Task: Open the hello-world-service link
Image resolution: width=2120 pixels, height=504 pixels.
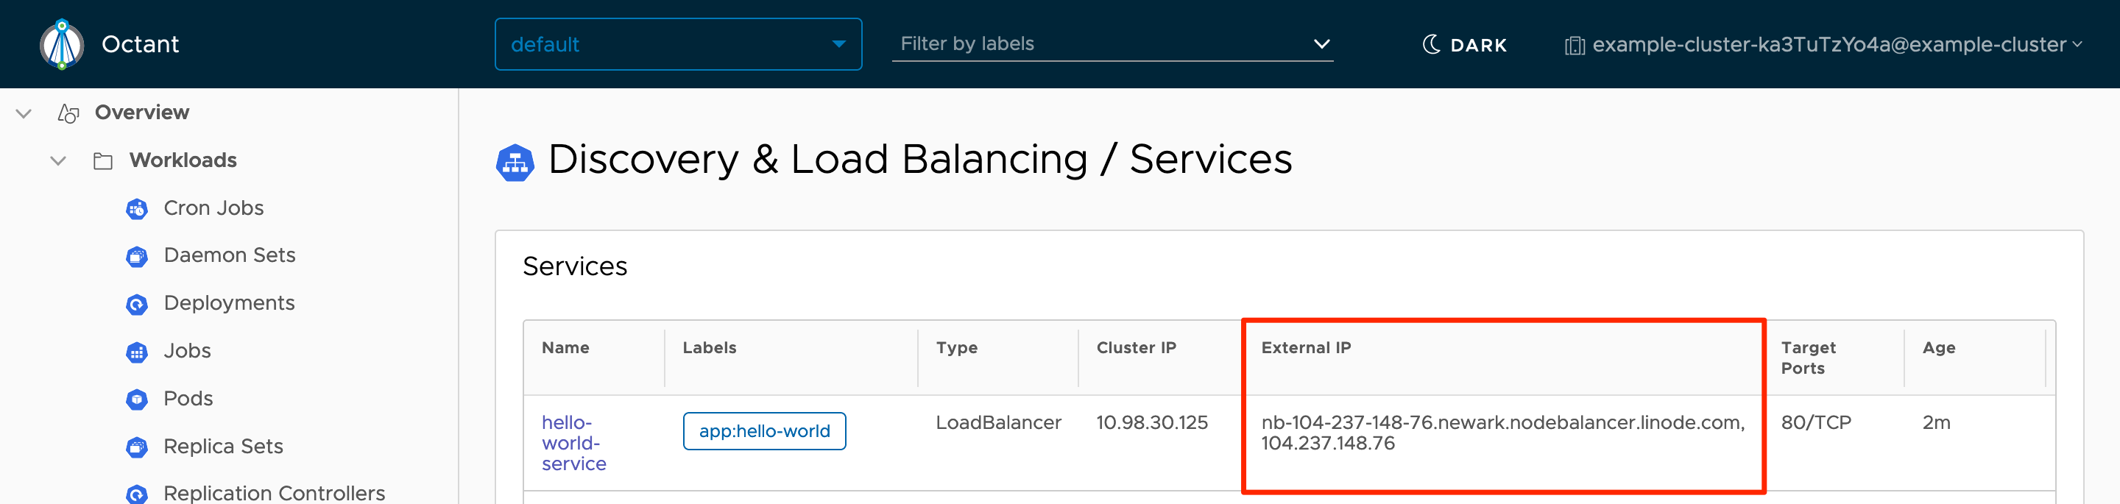Action: coord(573,442)
